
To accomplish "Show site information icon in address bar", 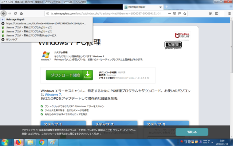I will (48, 14).
